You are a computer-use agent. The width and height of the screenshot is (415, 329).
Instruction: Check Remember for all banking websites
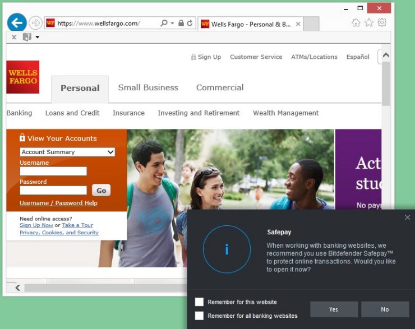(199, 316)
